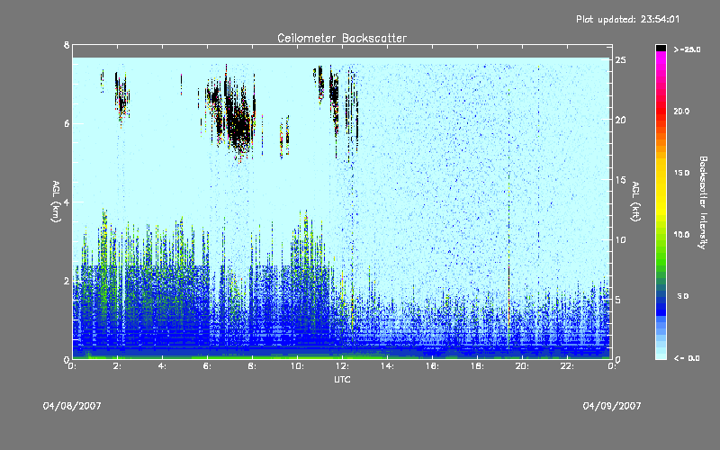
Task: Click the "8:" tick on the UTC axis
Action: (x=253, y=366)
